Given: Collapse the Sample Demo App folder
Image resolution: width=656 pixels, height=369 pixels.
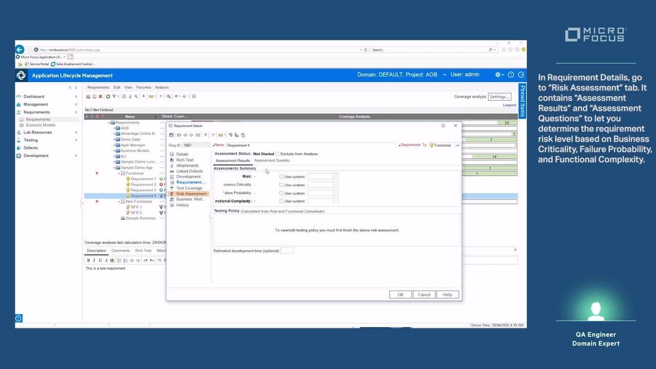Looking at the screenshot, I should (x=114, y=168).
